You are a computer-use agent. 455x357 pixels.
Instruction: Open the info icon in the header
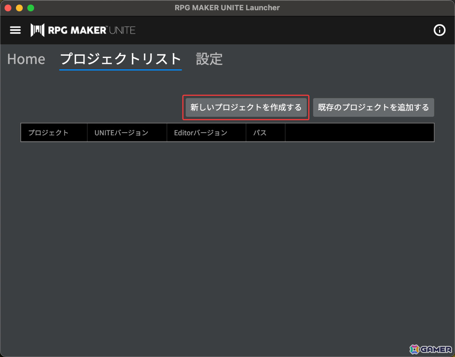click(x=439, y=30)
